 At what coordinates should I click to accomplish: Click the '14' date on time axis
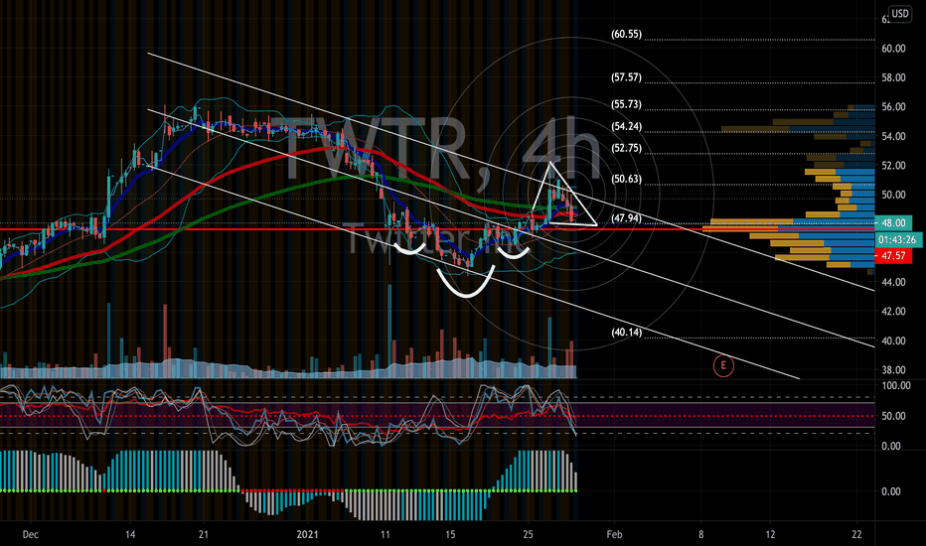coord(130,535)
